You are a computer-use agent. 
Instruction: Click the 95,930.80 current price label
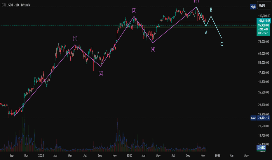pos(263,25)
